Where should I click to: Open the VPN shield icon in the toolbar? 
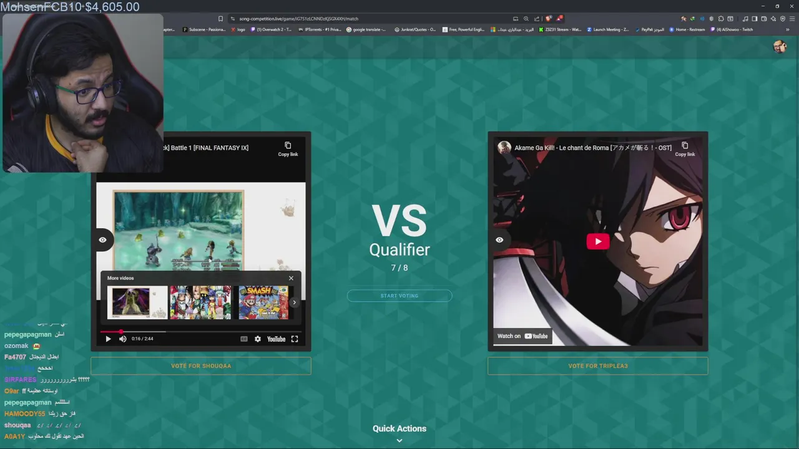(783, 19)
